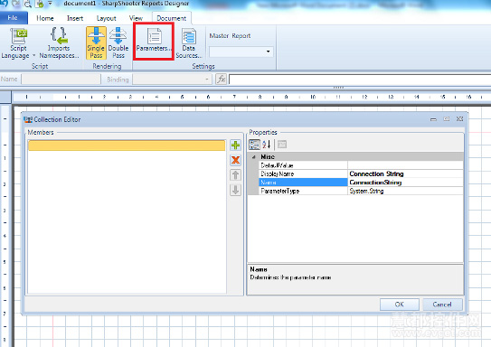The image size is (491, 347).
Task: Switch to the Insert tab
Action: [x=75, y=18]
